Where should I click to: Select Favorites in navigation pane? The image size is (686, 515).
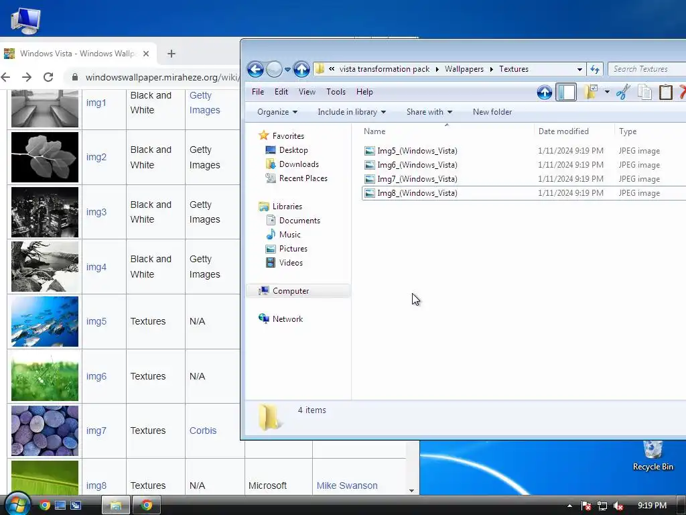[x=288, y=135]
